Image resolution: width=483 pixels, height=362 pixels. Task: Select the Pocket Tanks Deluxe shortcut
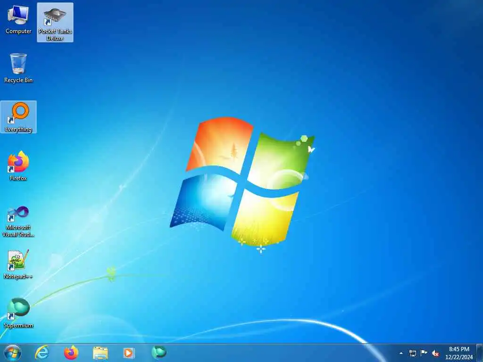point(55,23)
